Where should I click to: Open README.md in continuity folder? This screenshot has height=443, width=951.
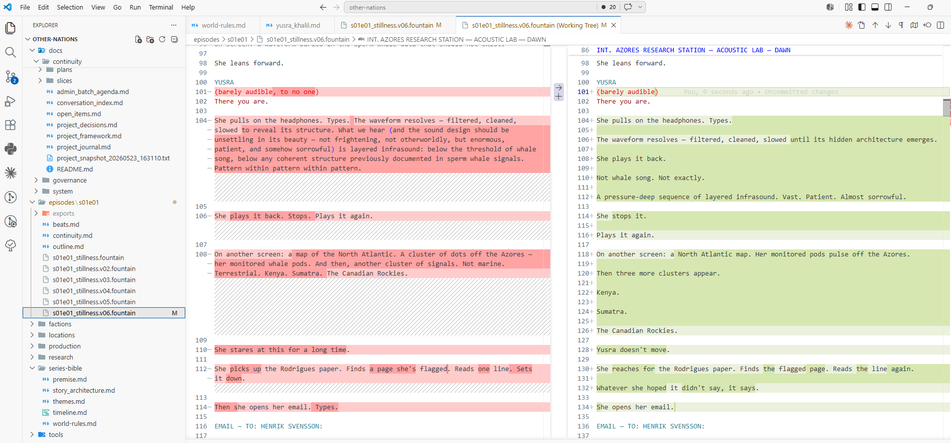(75, 169)
